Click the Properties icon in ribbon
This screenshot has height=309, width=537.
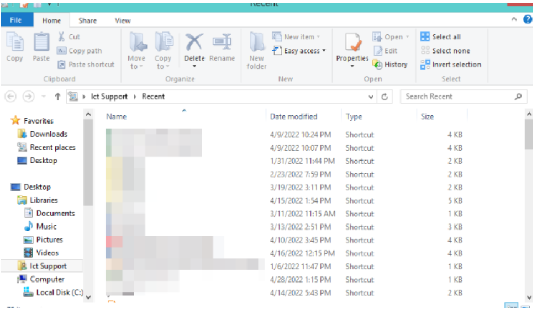coord(352,43)
